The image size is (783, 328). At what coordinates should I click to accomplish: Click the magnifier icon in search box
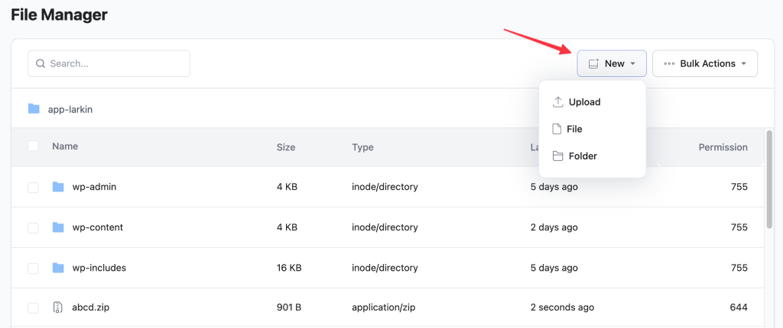tap(41, 64)
